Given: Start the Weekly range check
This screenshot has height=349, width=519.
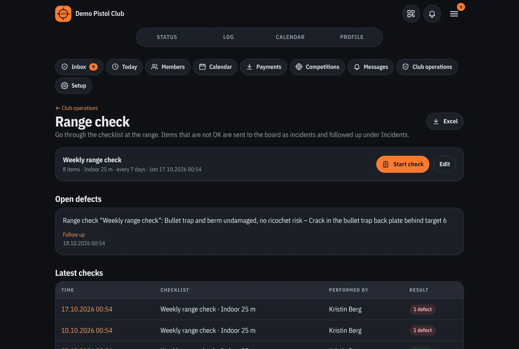Looking at the screenshot, I should (x=403, y=164).
